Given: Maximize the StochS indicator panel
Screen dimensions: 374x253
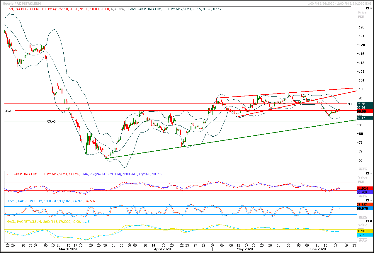Looking at the screenshot, I should (x=368, y=200).
